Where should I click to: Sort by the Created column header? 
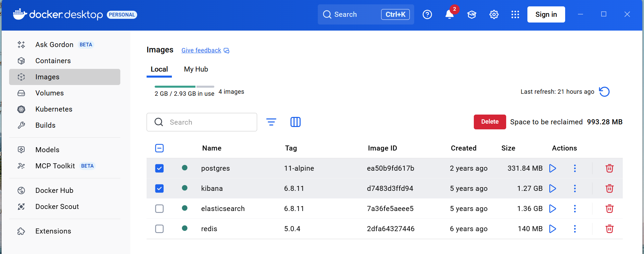pos(464,148)
